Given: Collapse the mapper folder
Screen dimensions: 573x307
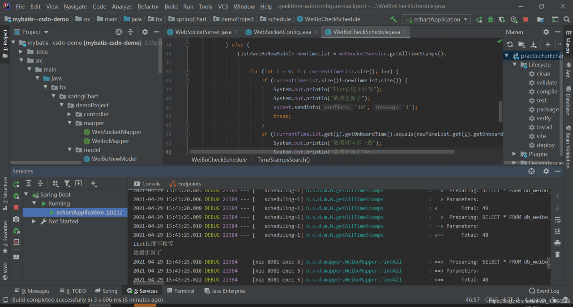Looking at the screenshot, I should pos(69,123).
